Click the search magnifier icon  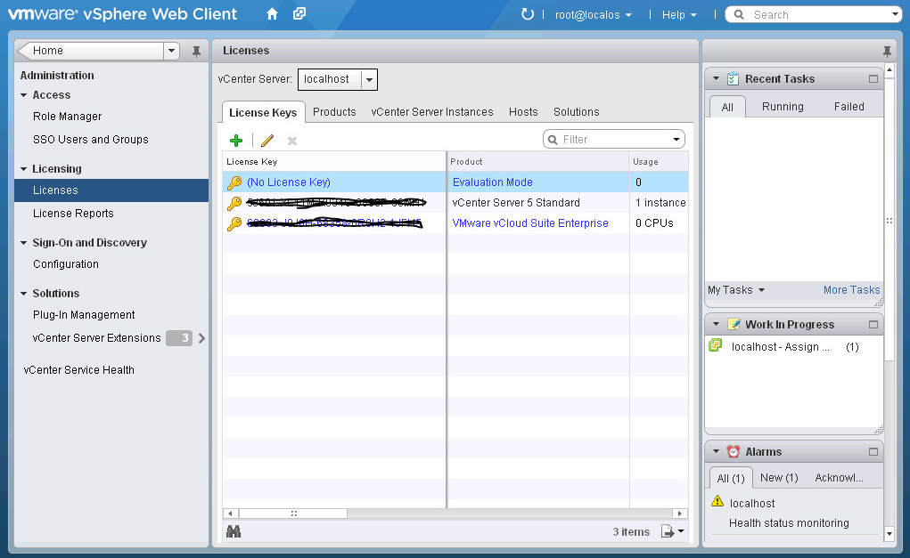pos(739,14)
